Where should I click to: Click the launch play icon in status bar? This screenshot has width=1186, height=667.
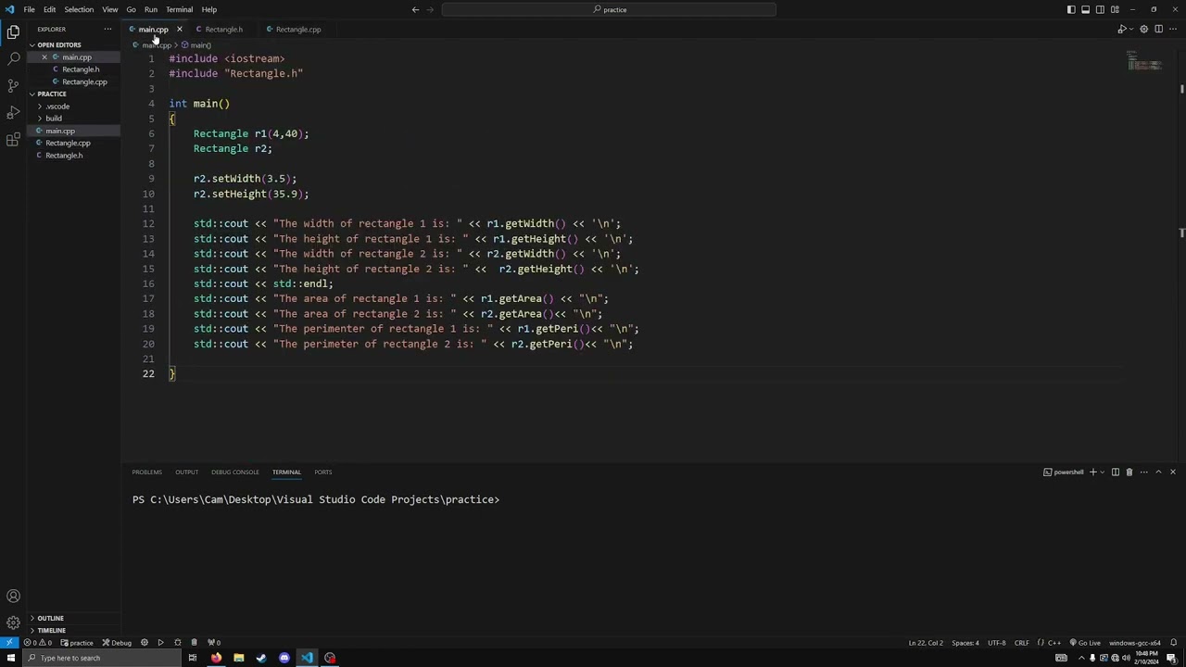pyautogui.click(x=160, y=643)
